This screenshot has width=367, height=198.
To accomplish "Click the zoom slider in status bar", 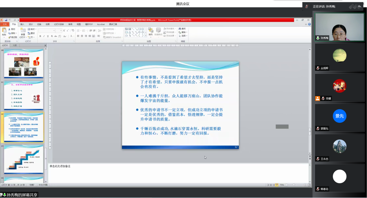I will (294, 185).
